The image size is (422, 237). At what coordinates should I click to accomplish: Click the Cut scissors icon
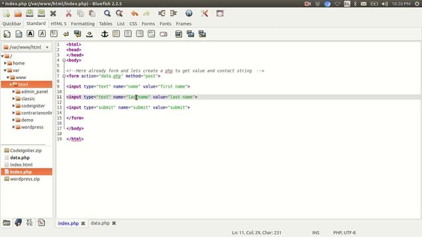[69, 13]
